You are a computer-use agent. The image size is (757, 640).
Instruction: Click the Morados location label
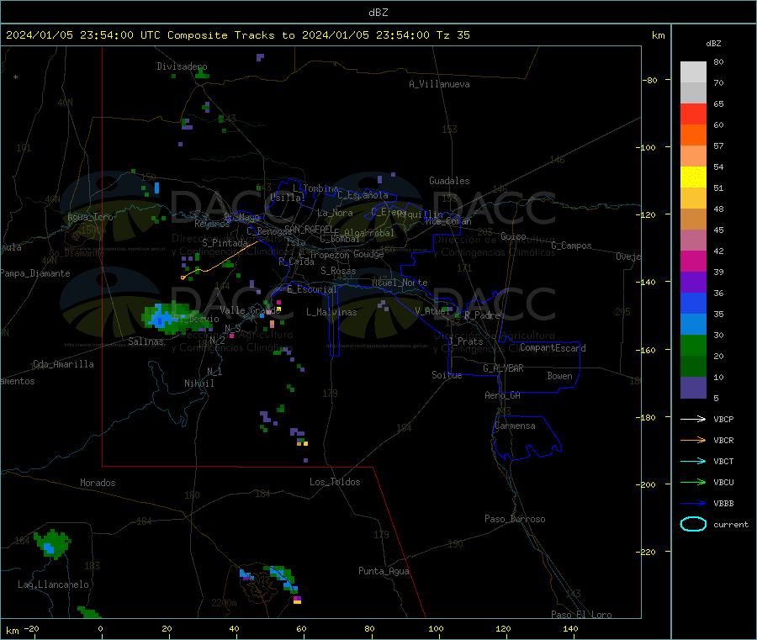pos(98,483)
